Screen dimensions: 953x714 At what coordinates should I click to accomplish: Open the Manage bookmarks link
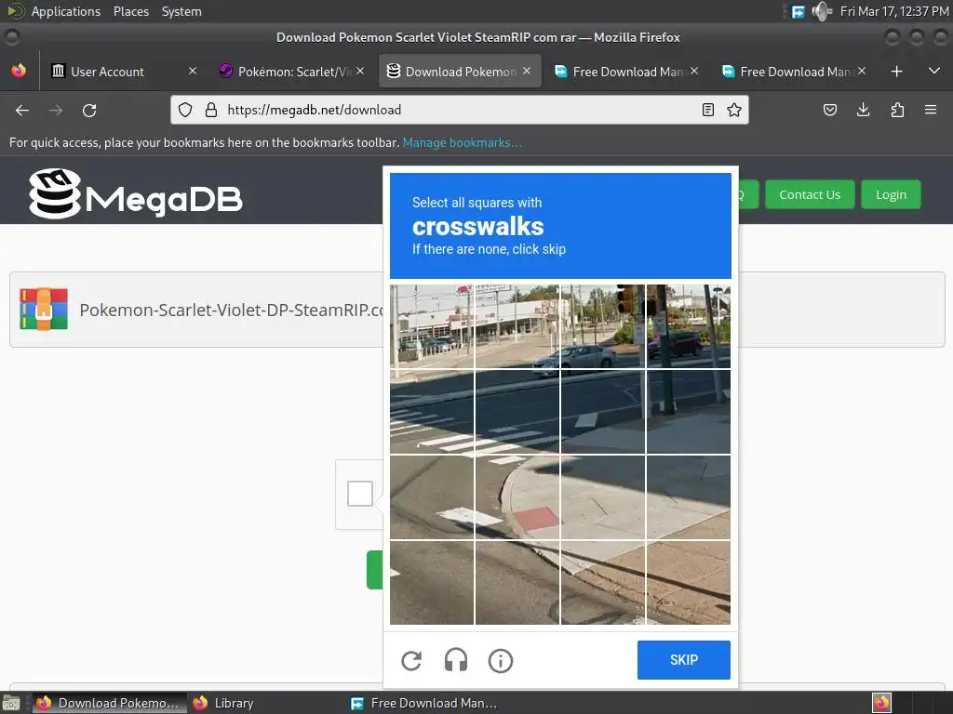click(x=462, y=142)
